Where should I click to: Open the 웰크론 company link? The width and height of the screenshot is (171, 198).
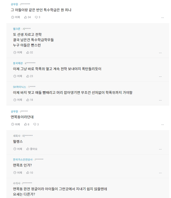click(17, 29)
